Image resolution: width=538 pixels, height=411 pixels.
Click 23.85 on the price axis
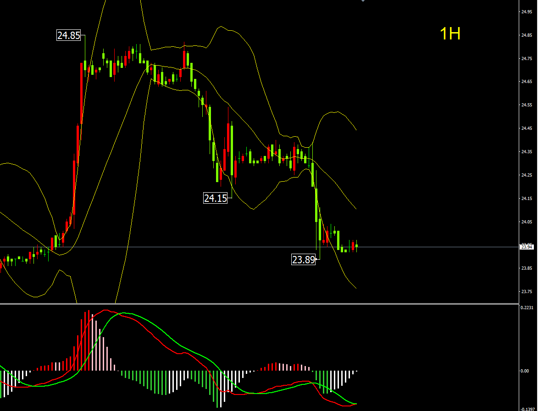[x=527, y=268]
